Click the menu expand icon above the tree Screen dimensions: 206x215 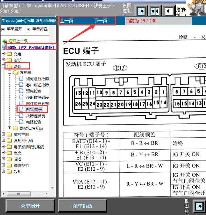point(3,29)
